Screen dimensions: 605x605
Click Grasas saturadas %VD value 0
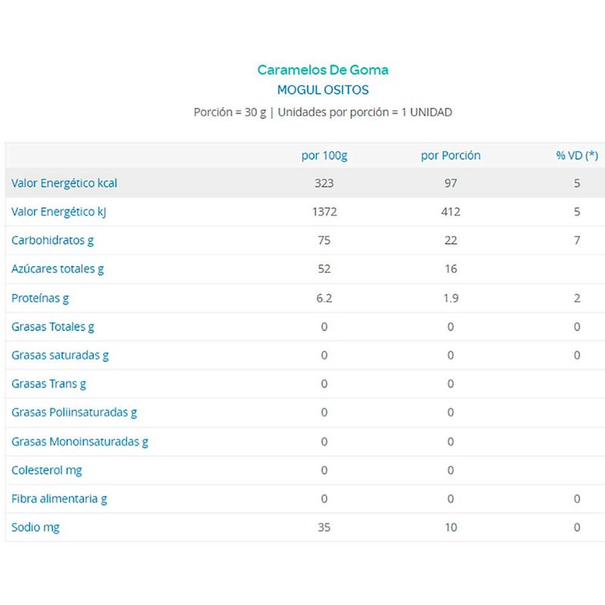click(577, 355)
